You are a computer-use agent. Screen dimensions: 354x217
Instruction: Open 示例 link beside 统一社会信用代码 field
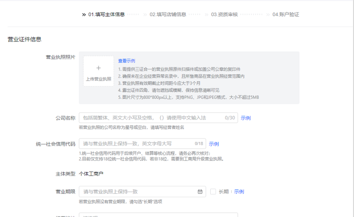pos(214,144)
